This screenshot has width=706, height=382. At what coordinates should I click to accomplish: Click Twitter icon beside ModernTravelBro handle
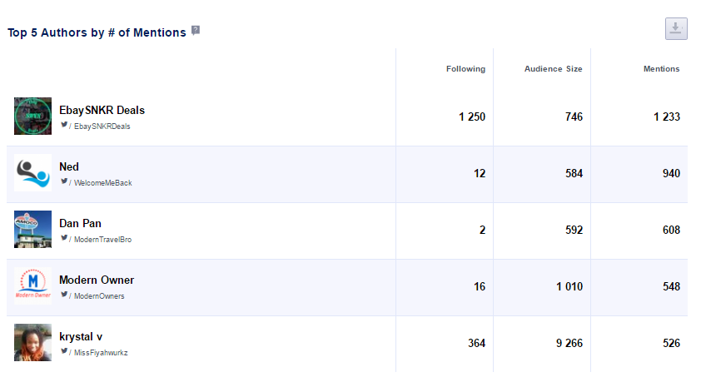tap(63, 238)
